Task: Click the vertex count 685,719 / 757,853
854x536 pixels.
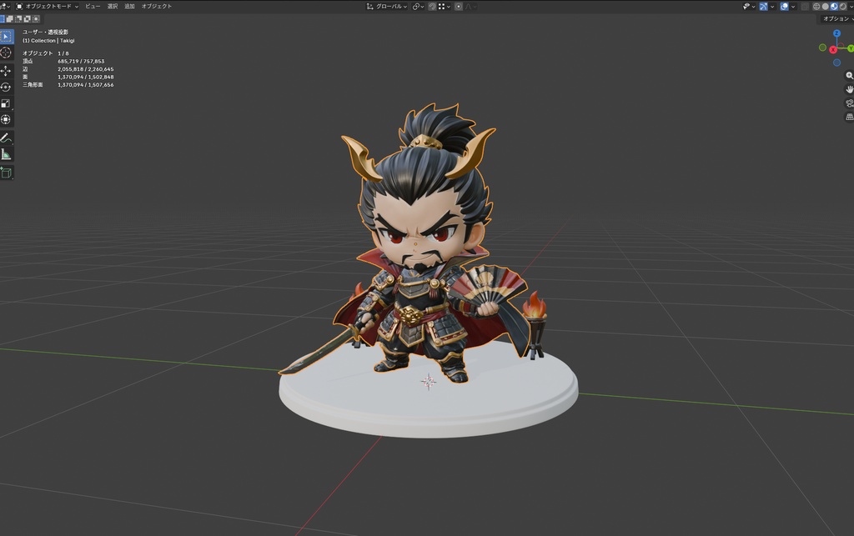Action: coord(81,62)
